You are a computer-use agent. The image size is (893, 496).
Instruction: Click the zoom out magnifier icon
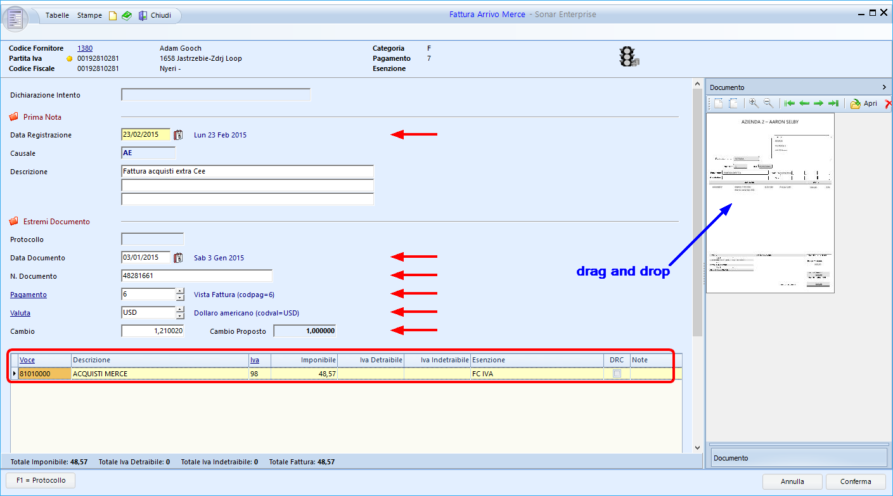pyautogui.click(x=768, y=103)
